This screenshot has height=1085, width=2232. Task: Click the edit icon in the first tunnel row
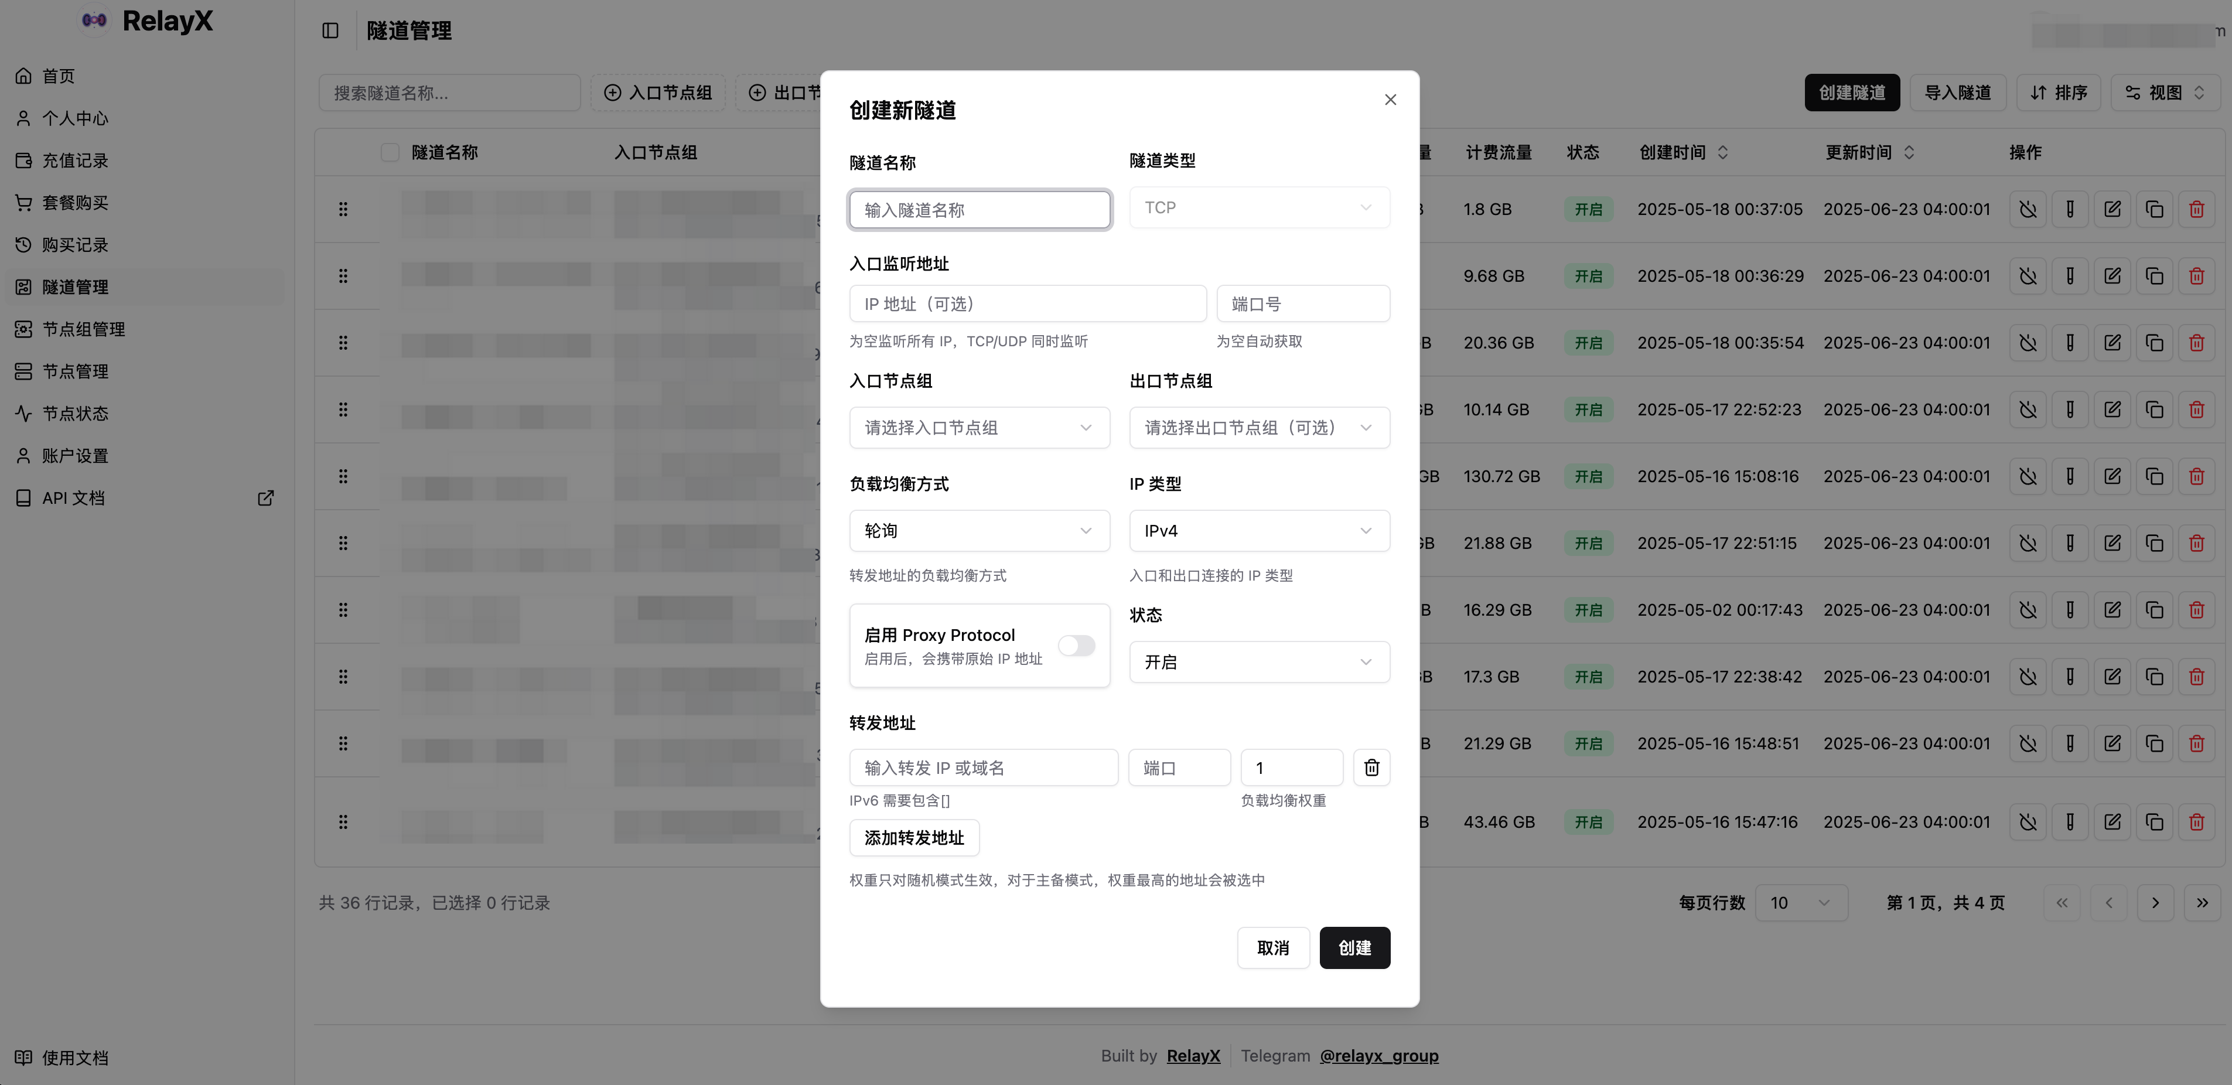2111,210
